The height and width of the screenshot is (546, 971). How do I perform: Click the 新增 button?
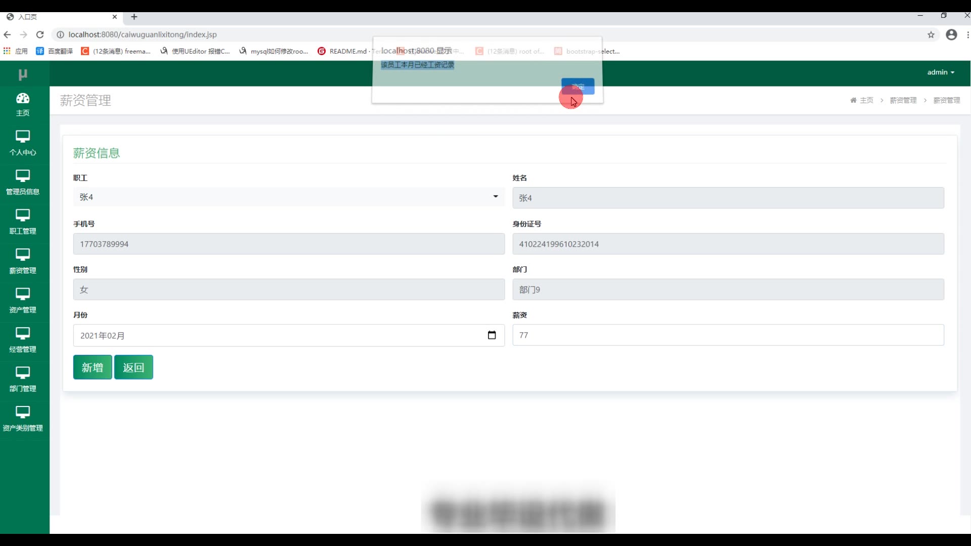[93, 367]
